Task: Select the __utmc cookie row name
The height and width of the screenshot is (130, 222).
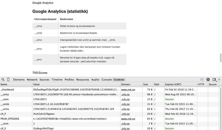Action: click(5, 99)
